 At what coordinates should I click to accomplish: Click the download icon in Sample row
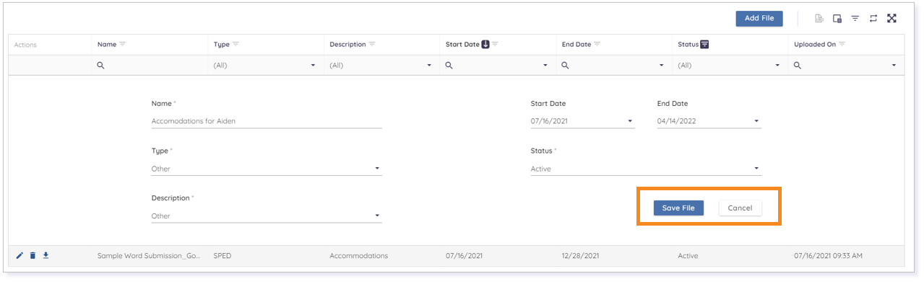46,255
